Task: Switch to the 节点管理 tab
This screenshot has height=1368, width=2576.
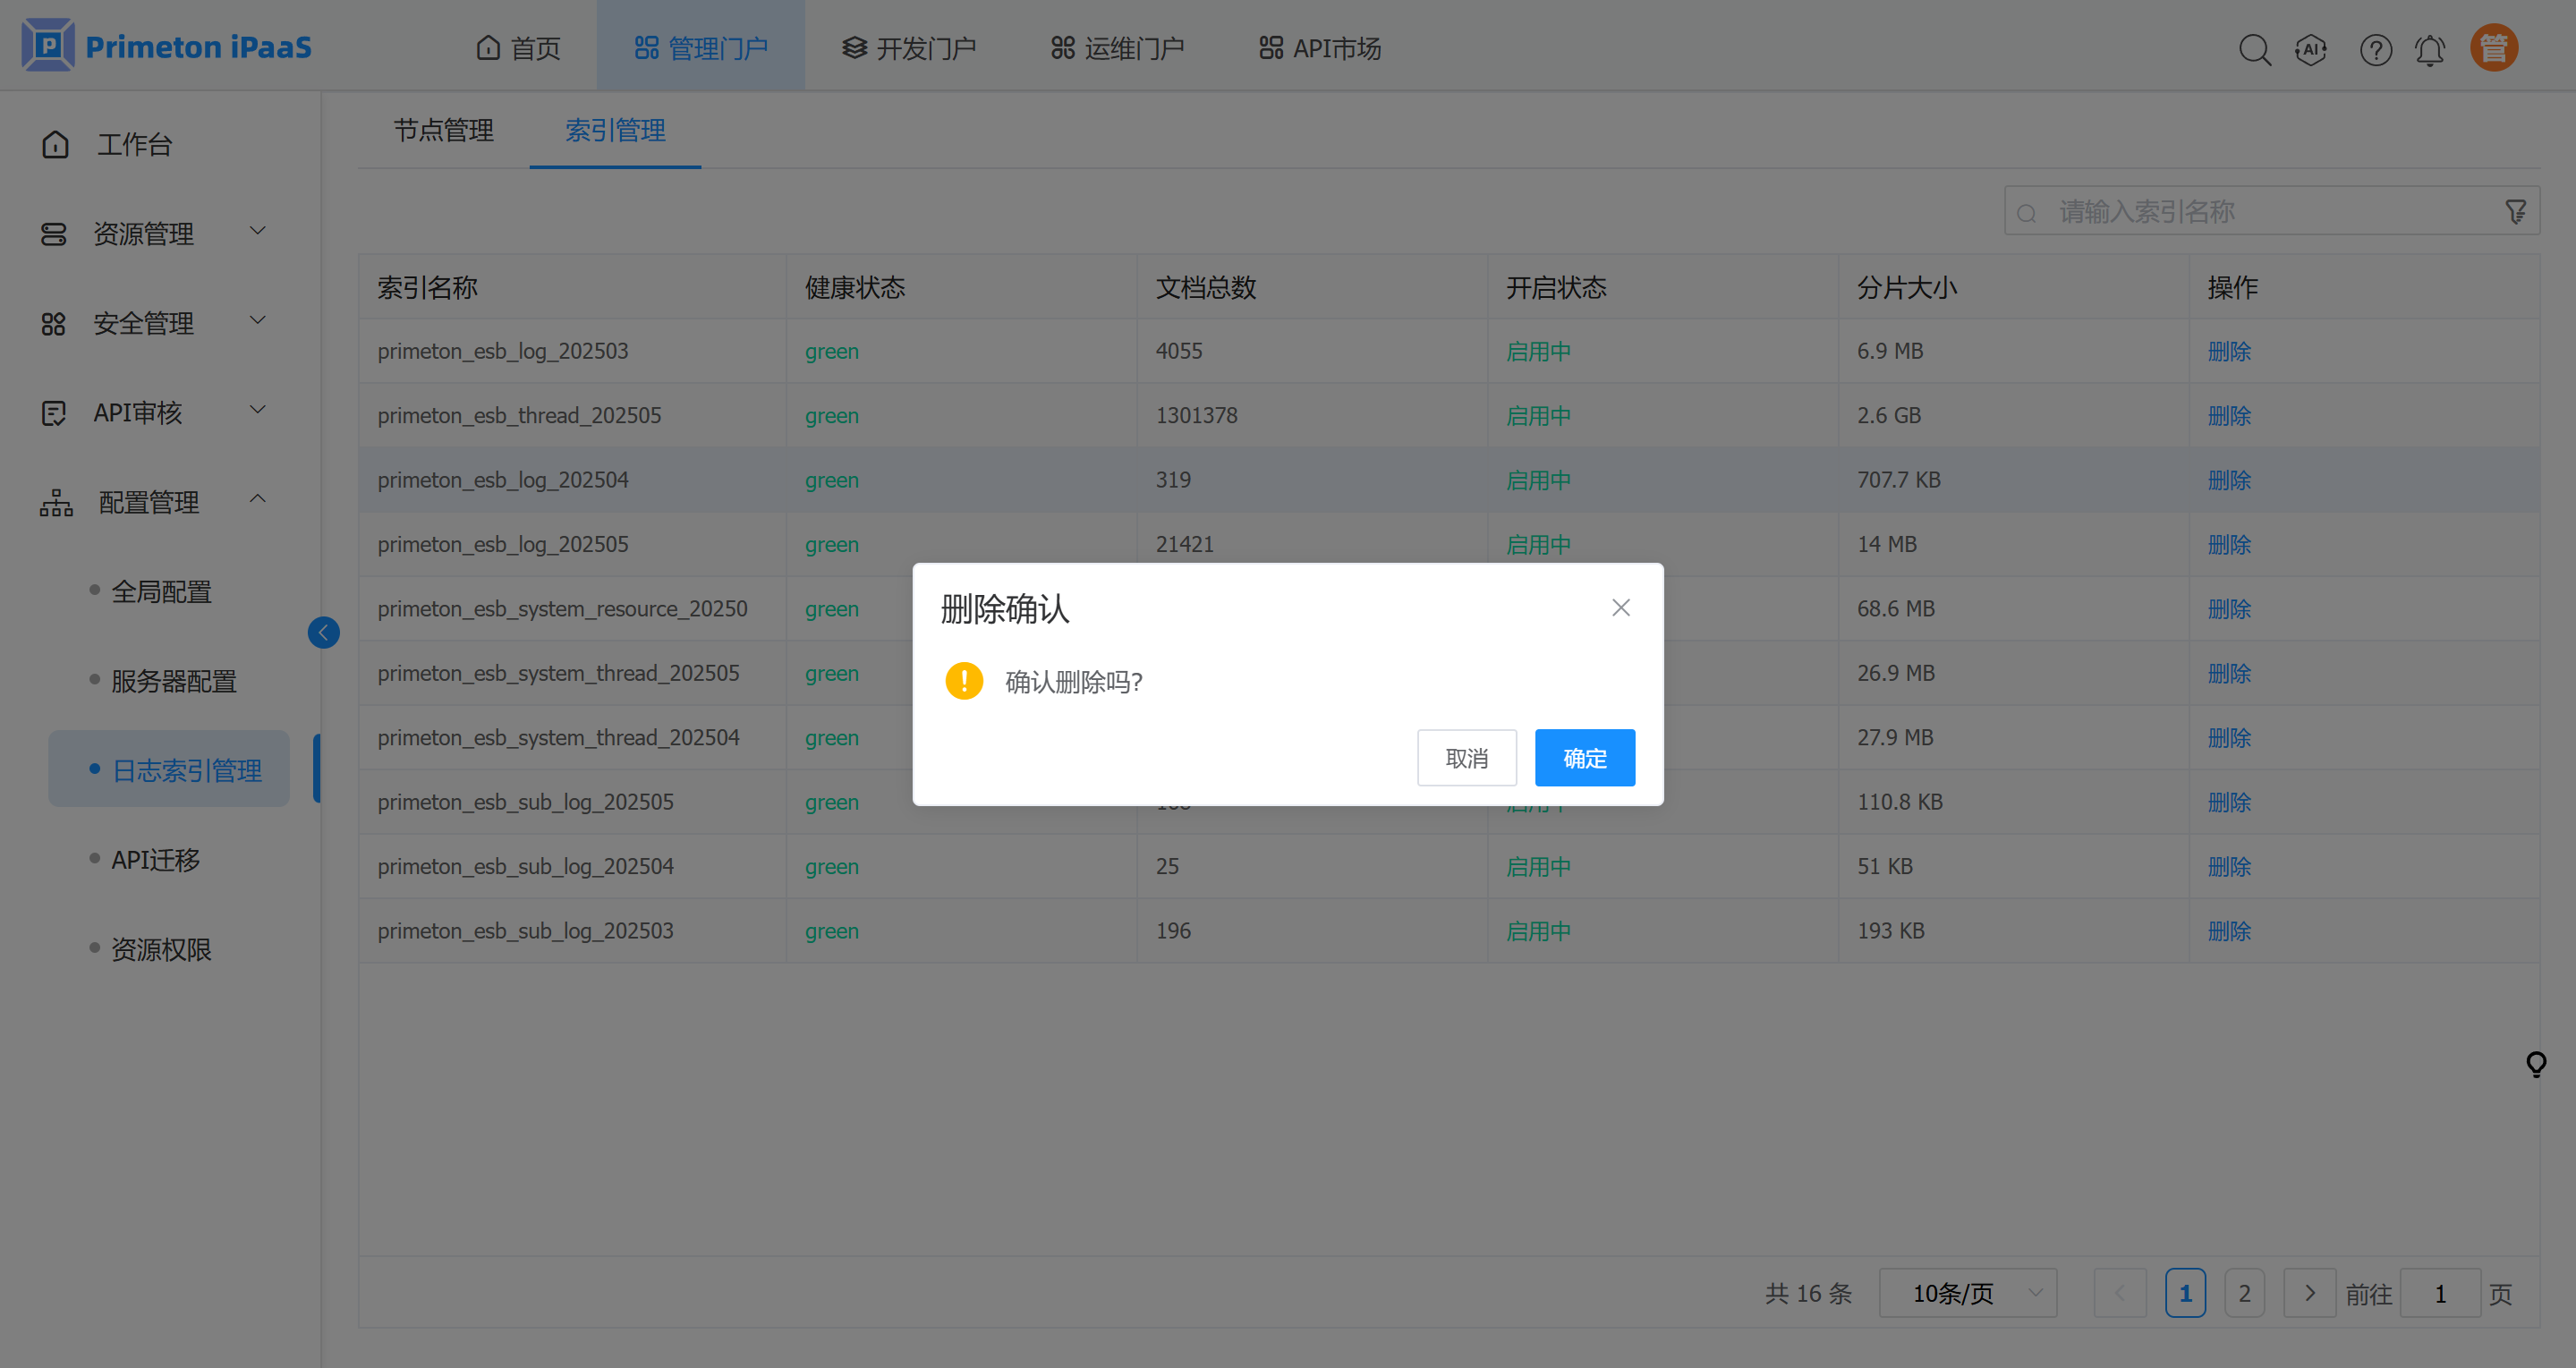Action: coord(443,130)
